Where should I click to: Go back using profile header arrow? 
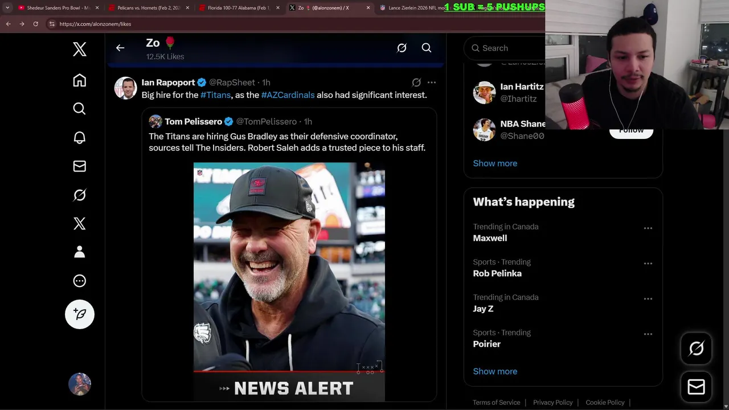tap(120, 48)
